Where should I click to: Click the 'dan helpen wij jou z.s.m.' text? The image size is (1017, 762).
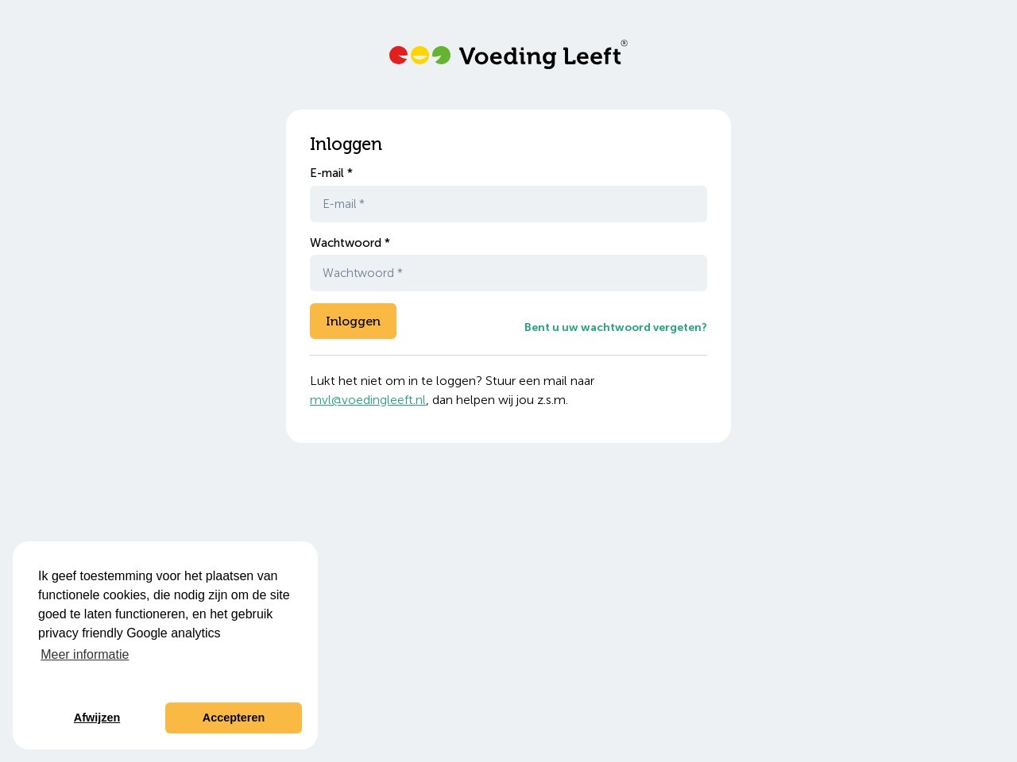pyautogui.click(x=500, y=400)
